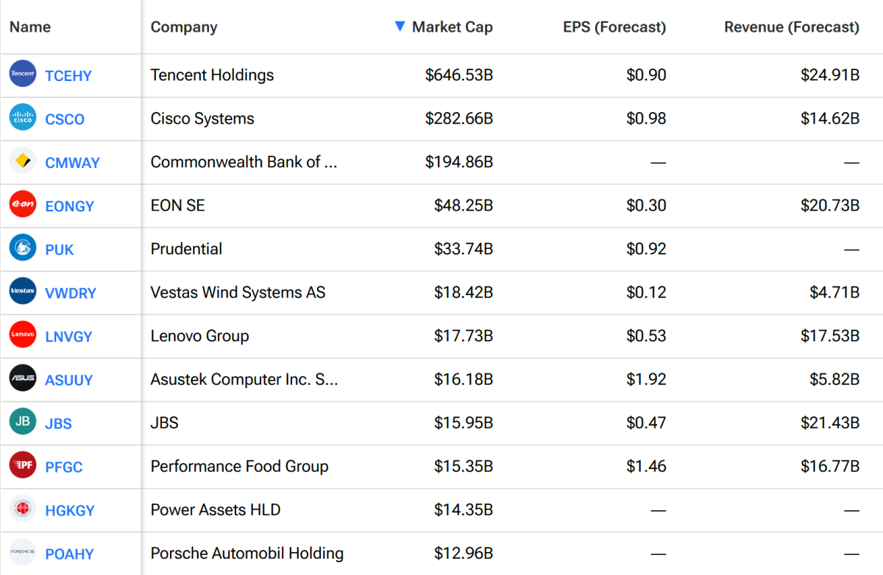Click the $21.43B revenue forecast value
Viewport: 883px width, 575px height.
(830, 423)
